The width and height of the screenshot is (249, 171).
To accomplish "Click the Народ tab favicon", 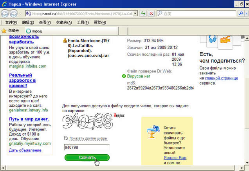I will click(x=28, y=31).
